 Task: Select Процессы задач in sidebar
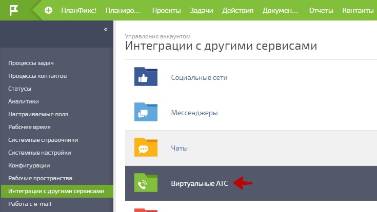[x=31, y=63]
